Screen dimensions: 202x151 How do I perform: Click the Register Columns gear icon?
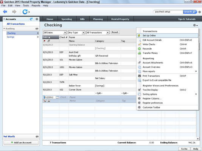(x=139, y=99)
